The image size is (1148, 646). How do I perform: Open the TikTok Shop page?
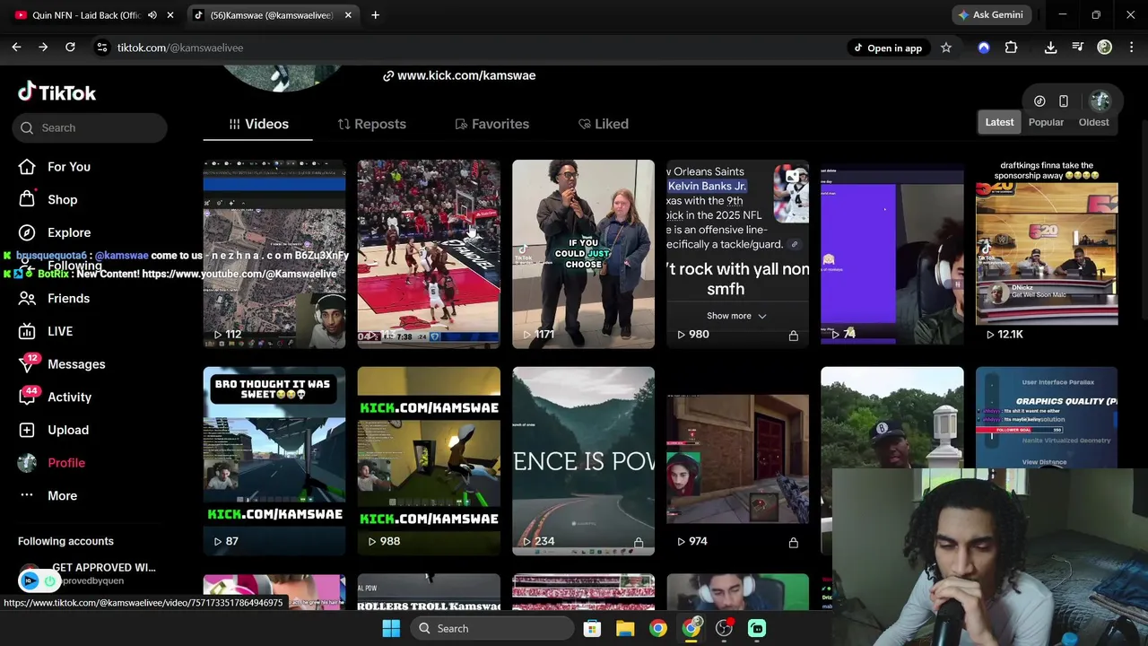coord(48,199)
